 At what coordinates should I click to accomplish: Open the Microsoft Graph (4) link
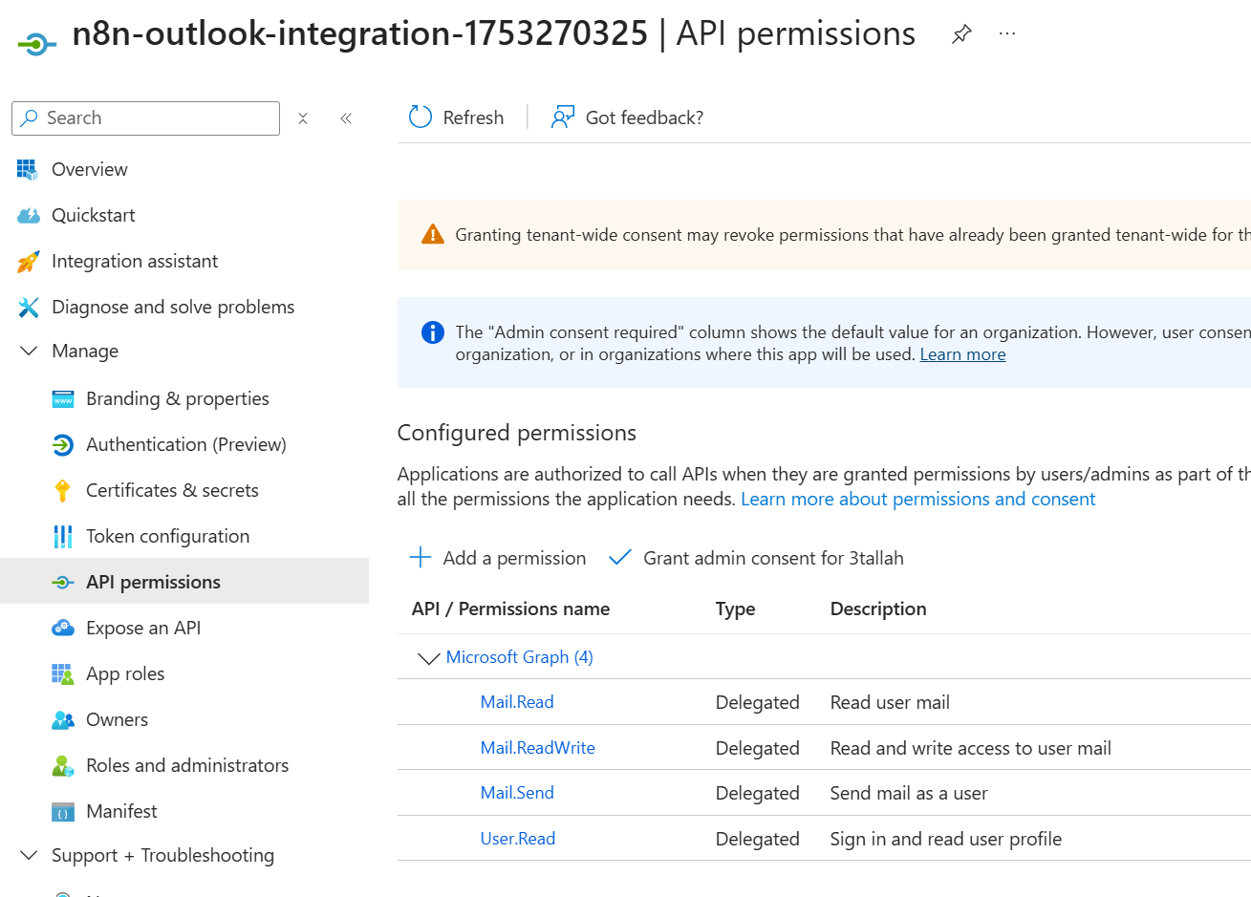(519, 657)
